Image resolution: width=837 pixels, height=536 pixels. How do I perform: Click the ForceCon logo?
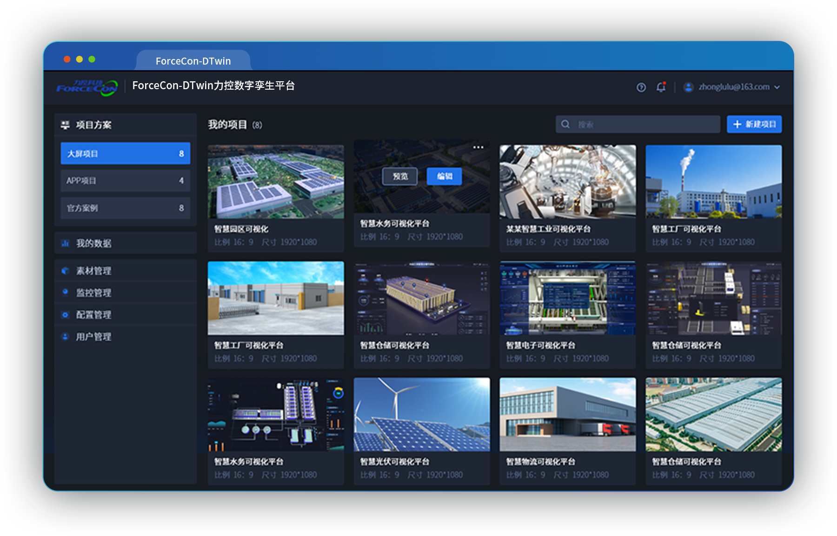coord(87,87)
